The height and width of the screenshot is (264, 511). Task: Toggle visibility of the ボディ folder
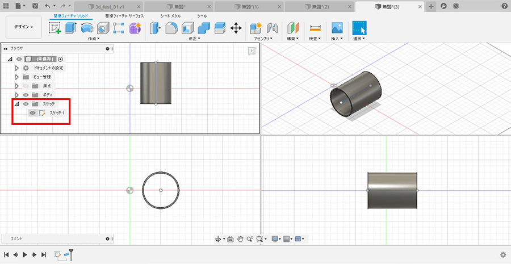pyautogui.click(x=26, y=95)
